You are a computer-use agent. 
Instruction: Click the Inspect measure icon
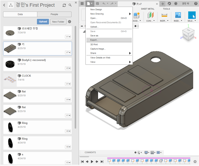click(164, 15)
